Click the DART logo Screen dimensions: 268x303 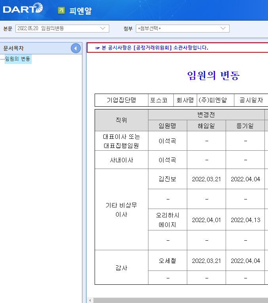23,8
